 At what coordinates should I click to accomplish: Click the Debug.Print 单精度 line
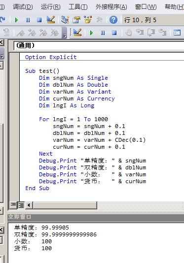[93, 161]
